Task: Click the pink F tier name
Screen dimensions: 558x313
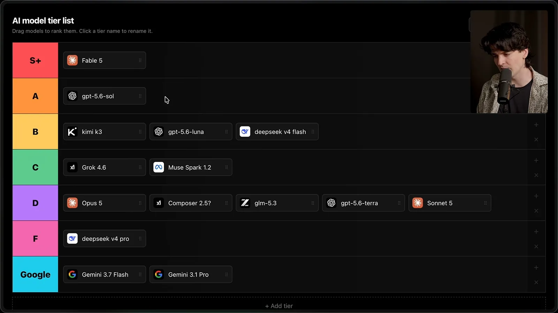Action: tap(35, 239)
